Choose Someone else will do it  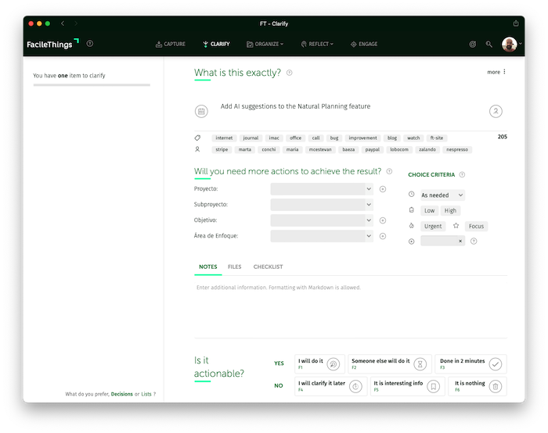[390, 364]
